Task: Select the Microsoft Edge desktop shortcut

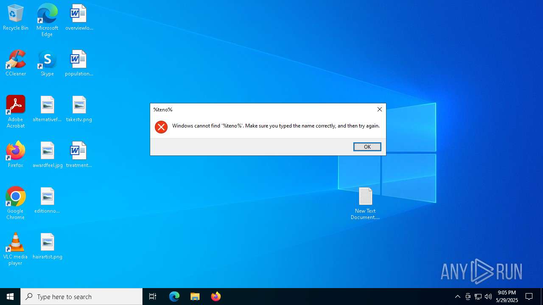Action: (47, 20)
